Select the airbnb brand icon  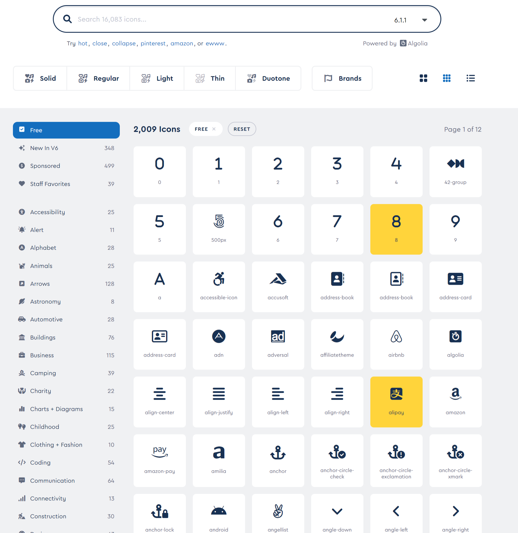tap(396, 344)
